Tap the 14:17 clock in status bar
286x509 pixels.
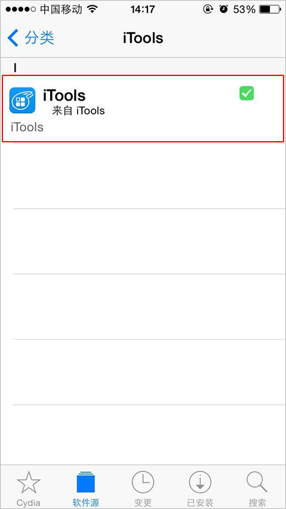coord(143,10)
